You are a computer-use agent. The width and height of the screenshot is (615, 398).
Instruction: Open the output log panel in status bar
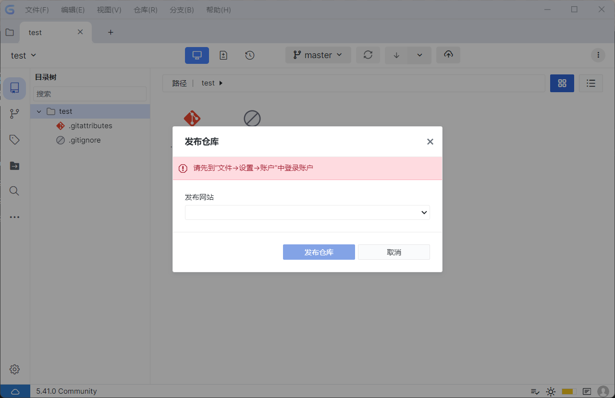pyautogui.click(x=586, y=391)
